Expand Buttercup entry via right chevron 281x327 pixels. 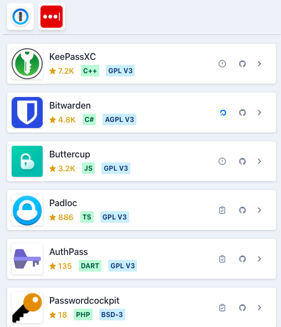(259, 161)
